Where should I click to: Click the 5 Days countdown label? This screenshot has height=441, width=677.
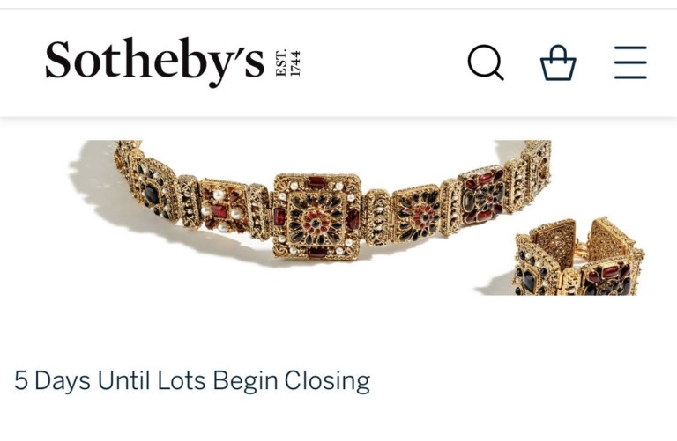52,380
